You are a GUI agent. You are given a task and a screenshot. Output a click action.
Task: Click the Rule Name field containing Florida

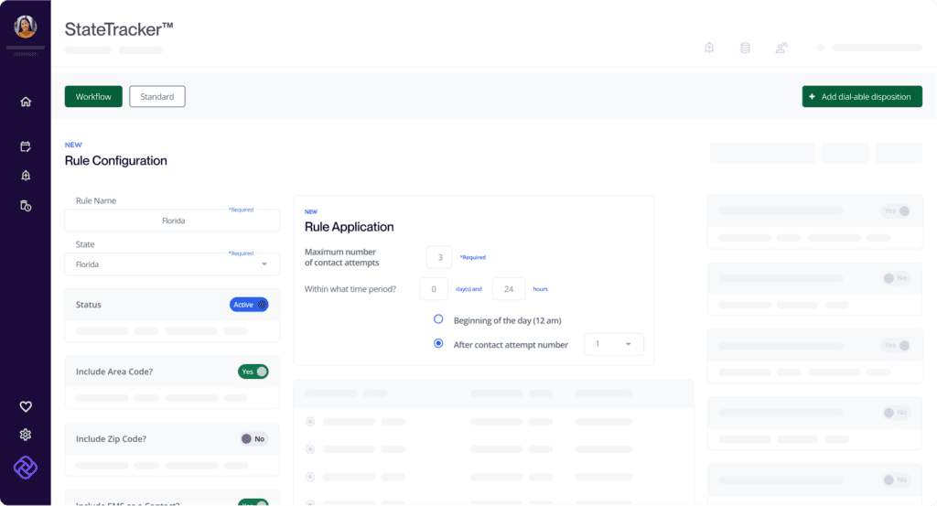click(172, 221)
